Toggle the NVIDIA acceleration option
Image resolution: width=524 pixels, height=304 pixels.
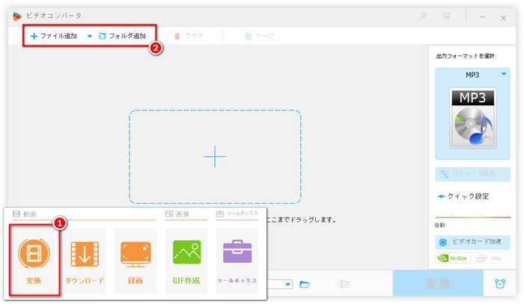click(x=454, y=258)
